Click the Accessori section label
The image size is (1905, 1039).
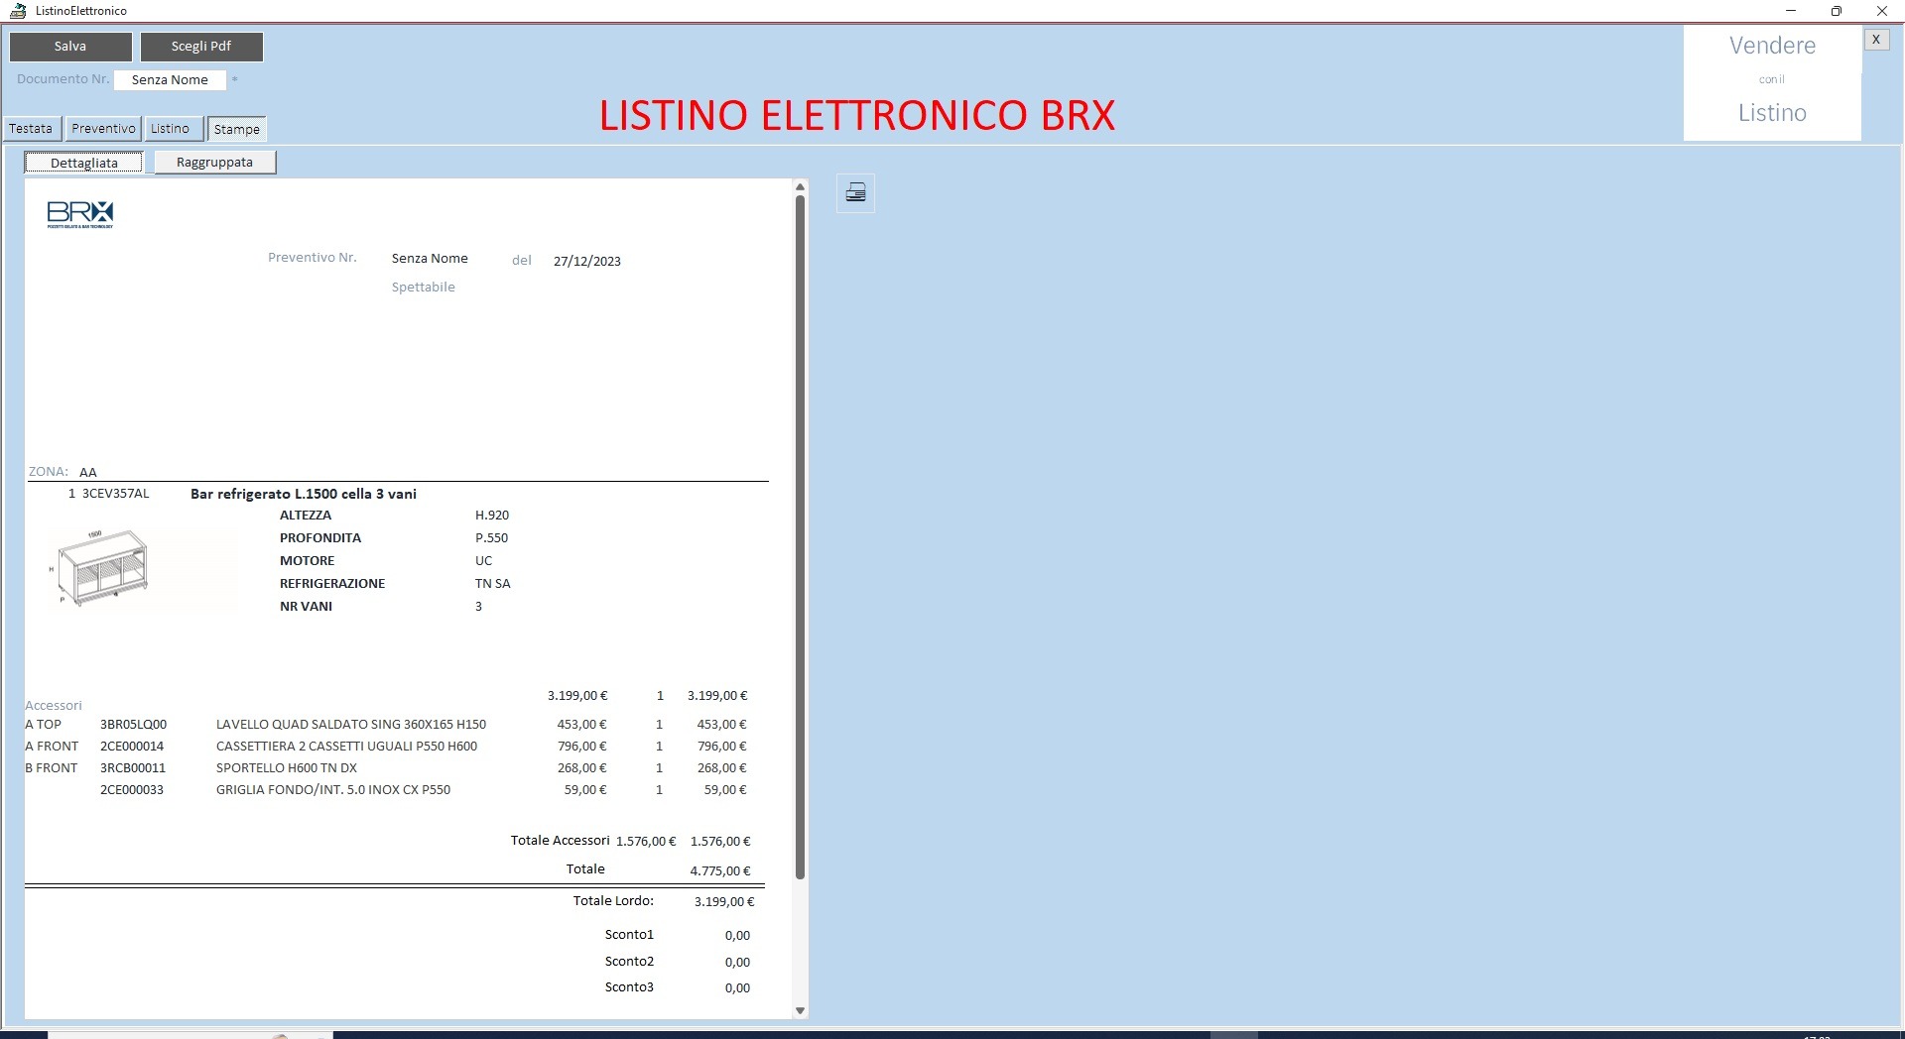[54, 706]
